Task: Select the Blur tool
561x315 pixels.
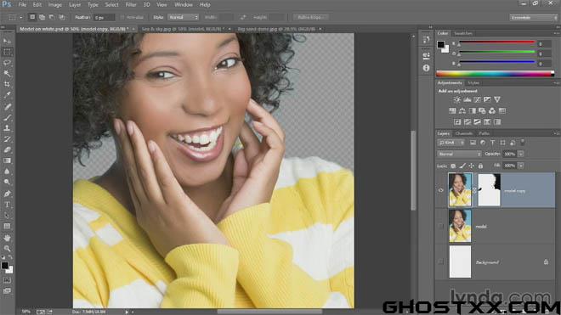Action: pos(7,172)
